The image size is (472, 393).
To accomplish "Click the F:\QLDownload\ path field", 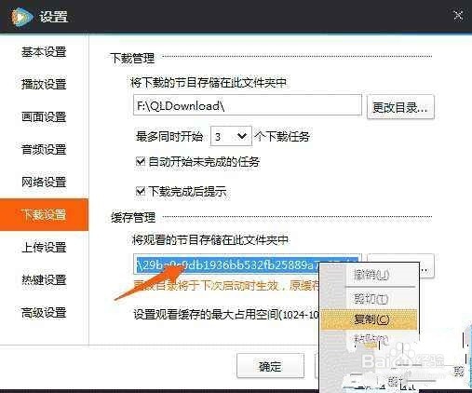I will (x=248, y=105).
